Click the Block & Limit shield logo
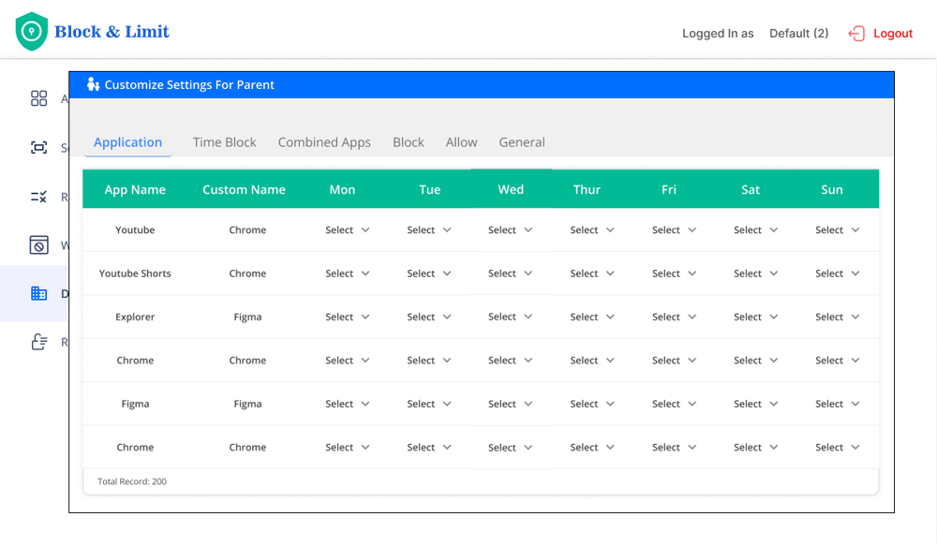937x546 pixels. point(32,31)
